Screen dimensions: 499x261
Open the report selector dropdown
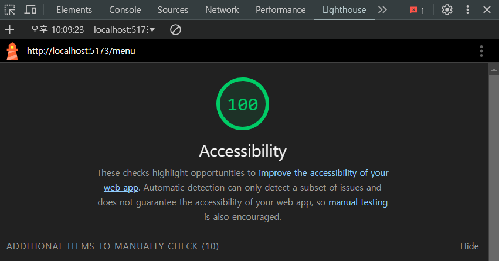(x=93, y=29)
